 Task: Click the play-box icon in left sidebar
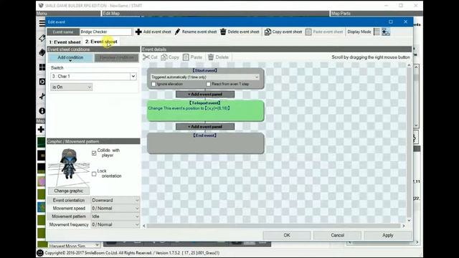[x=42, y=82]
